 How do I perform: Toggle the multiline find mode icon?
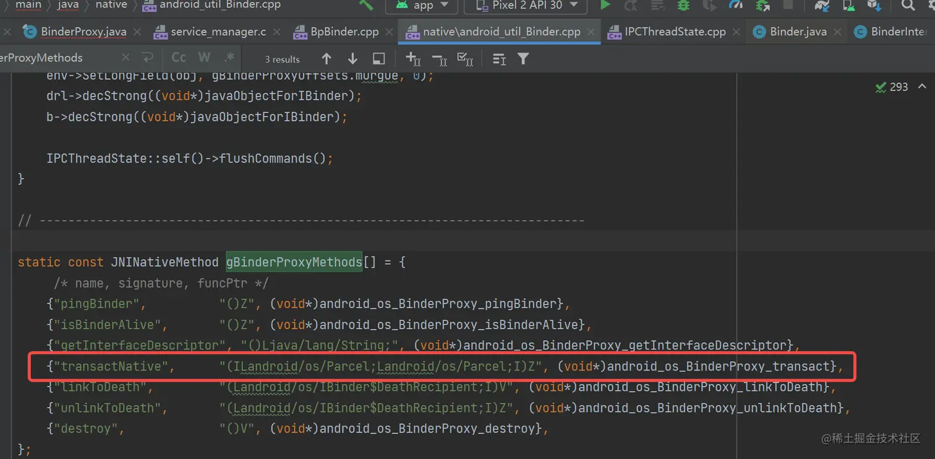click(499, 59)
